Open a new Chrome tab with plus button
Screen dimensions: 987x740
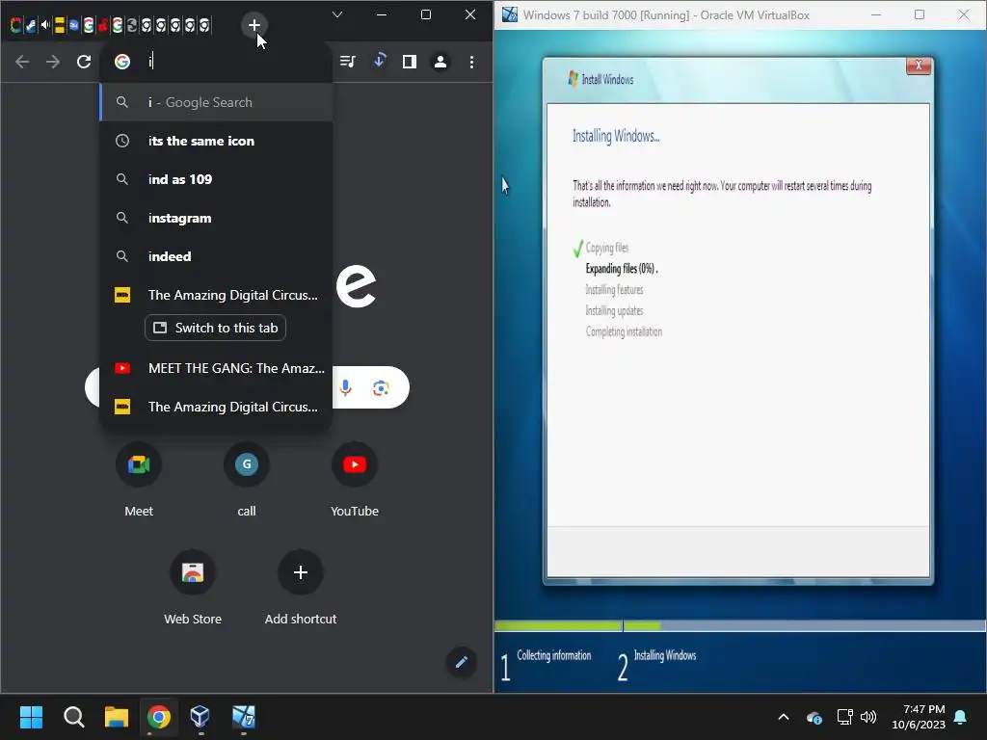[x=253, y=25]
